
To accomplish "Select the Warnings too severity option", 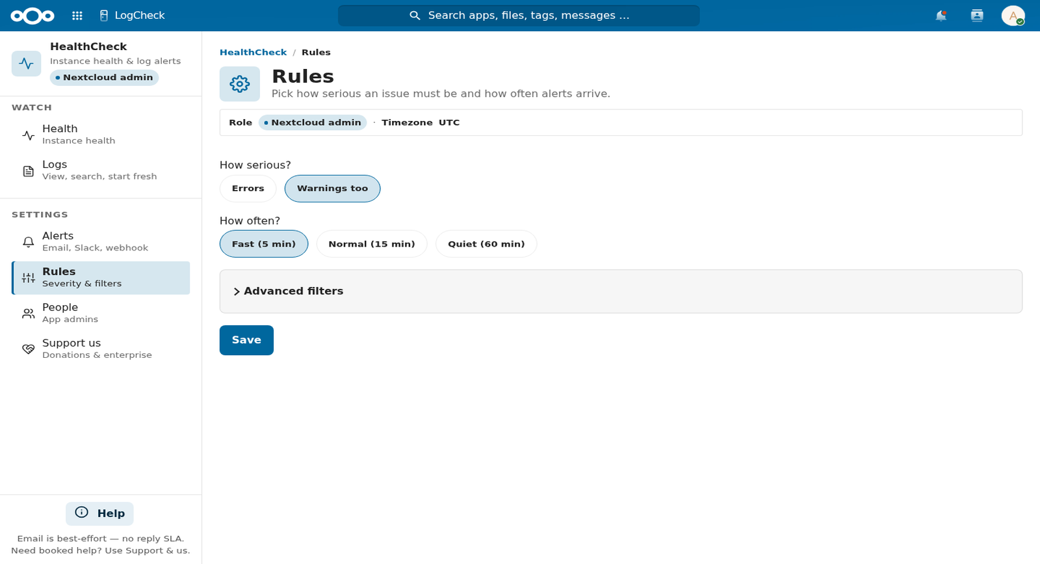I will coord(333,189).
